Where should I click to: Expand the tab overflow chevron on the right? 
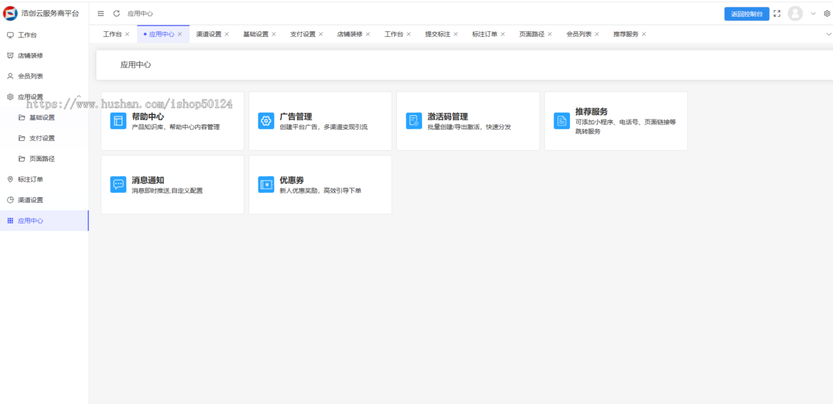[x=828, y=33]
